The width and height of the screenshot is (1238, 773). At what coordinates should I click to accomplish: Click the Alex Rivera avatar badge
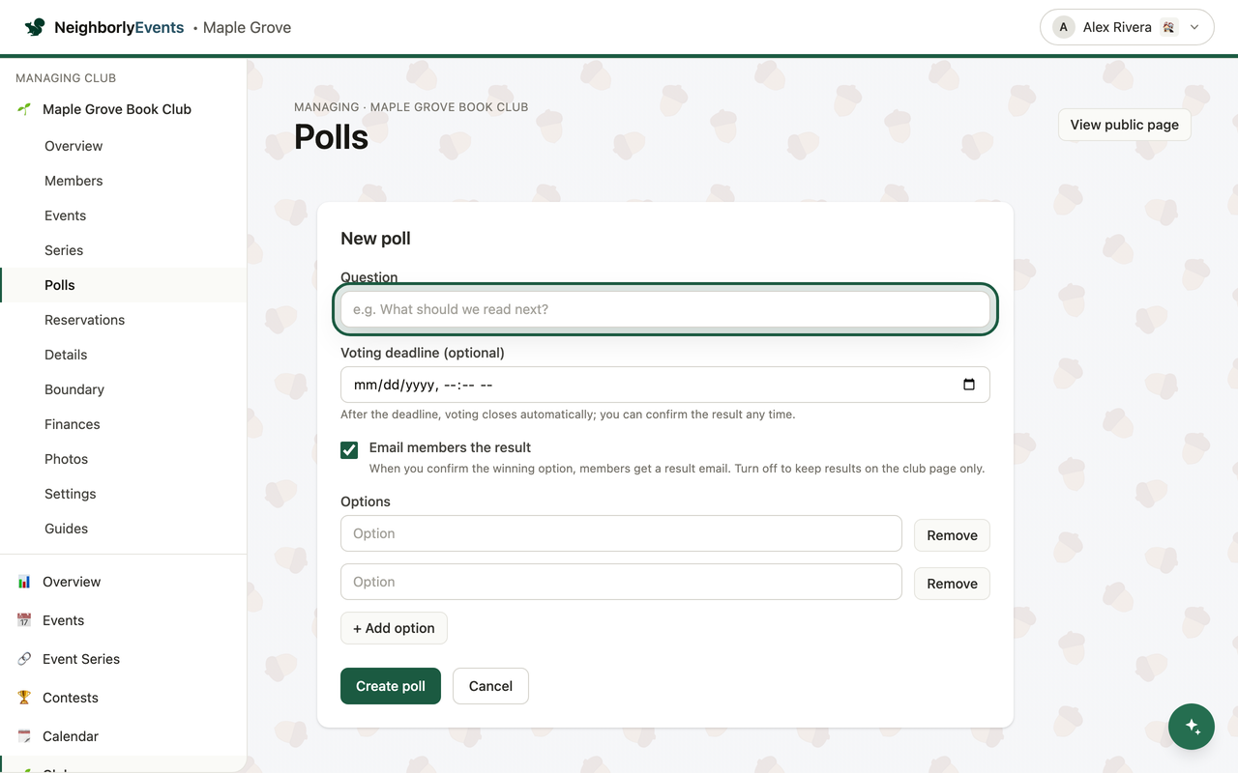coord(1064,27)
